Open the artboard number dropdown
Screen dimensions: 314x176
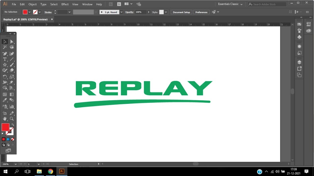click(x=39, y=164)
